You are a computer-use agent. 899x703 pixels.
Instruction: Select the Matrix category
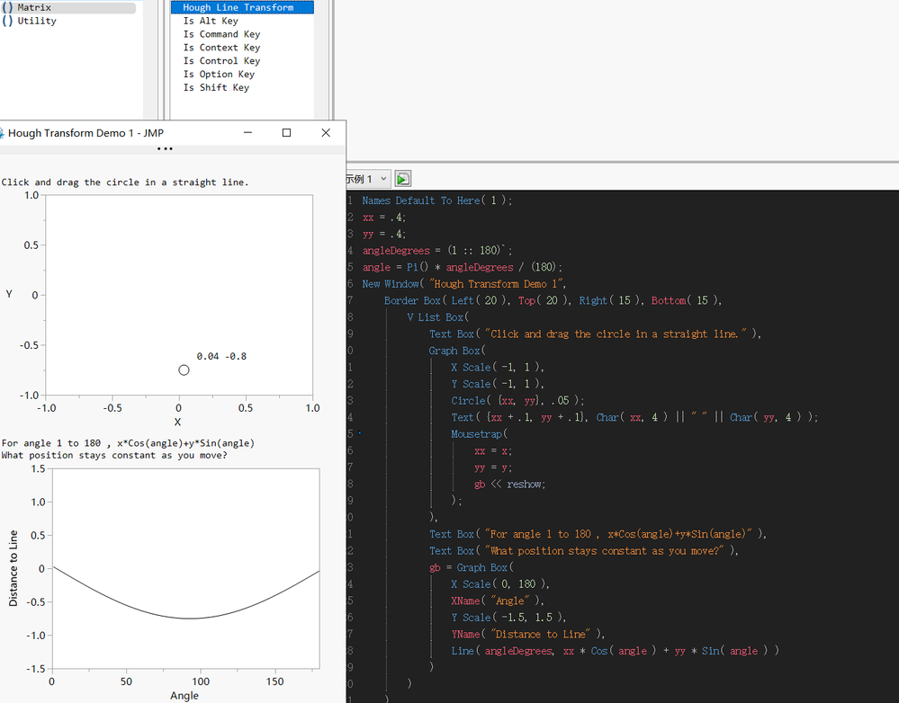[x=34, y=7]
